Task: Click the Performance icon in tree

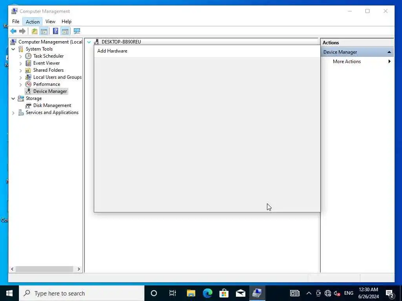Action: pos(28,84)
